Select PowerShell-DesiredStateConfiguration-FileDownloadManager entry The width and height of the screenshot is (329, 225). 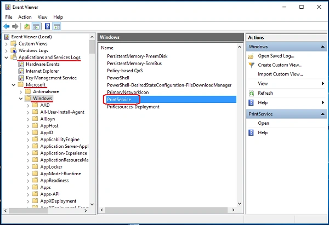(x=169, y=85)
